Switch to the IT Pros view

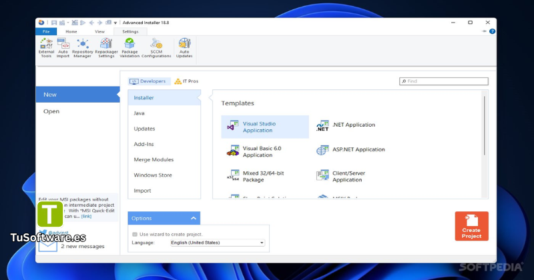point(186,81)
